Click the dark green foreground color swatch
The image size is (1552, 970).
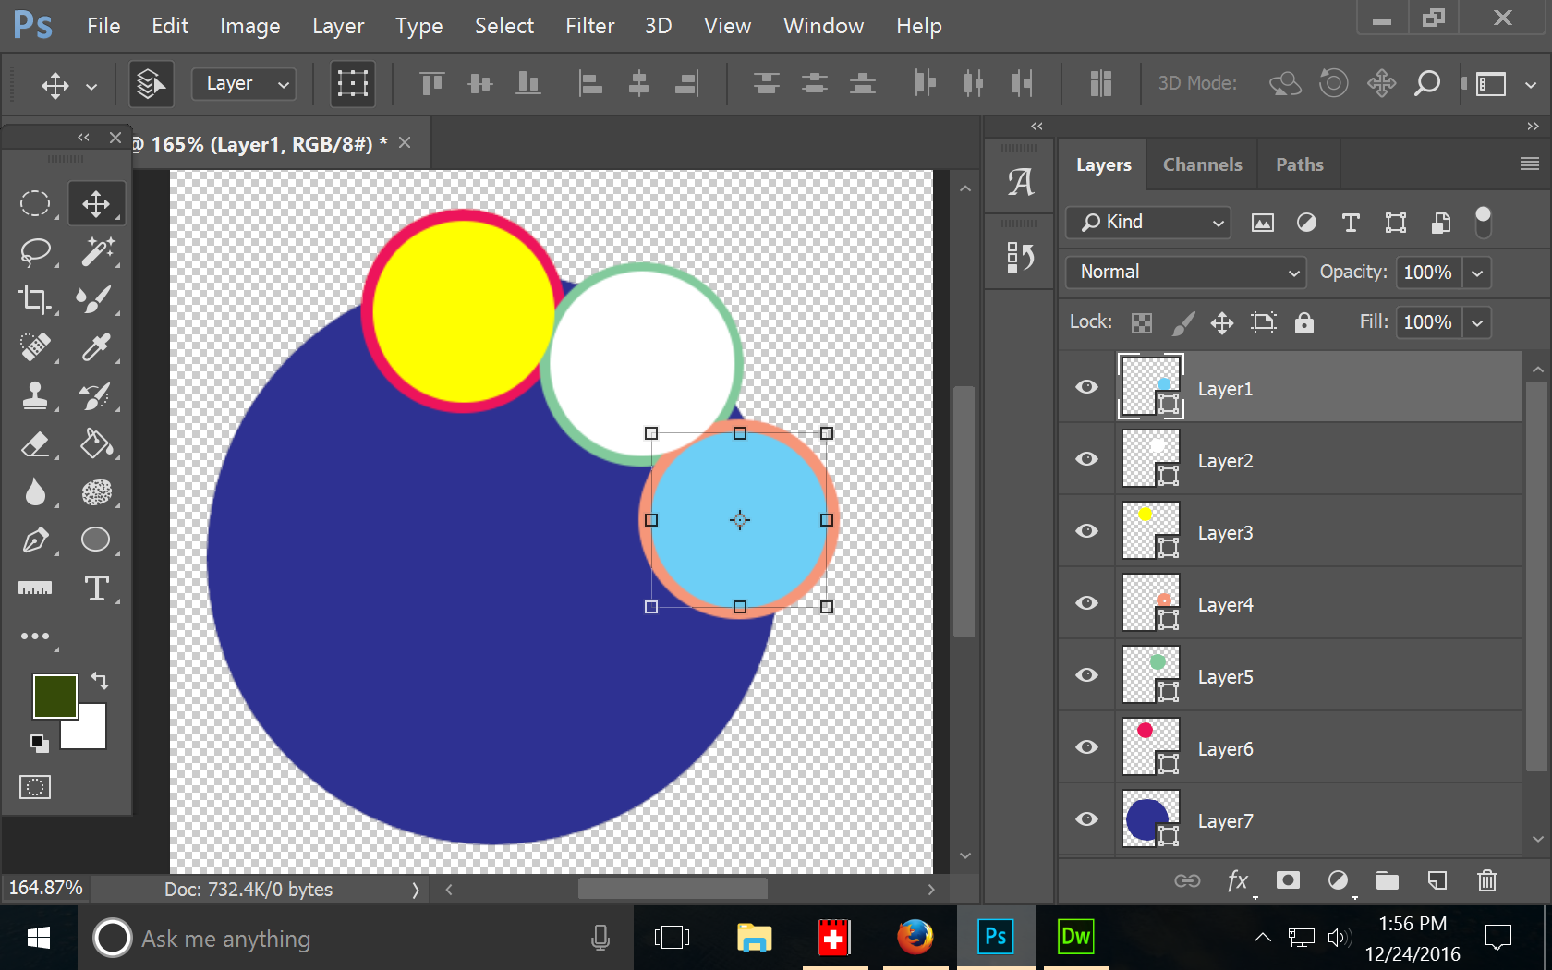point(53,695)
